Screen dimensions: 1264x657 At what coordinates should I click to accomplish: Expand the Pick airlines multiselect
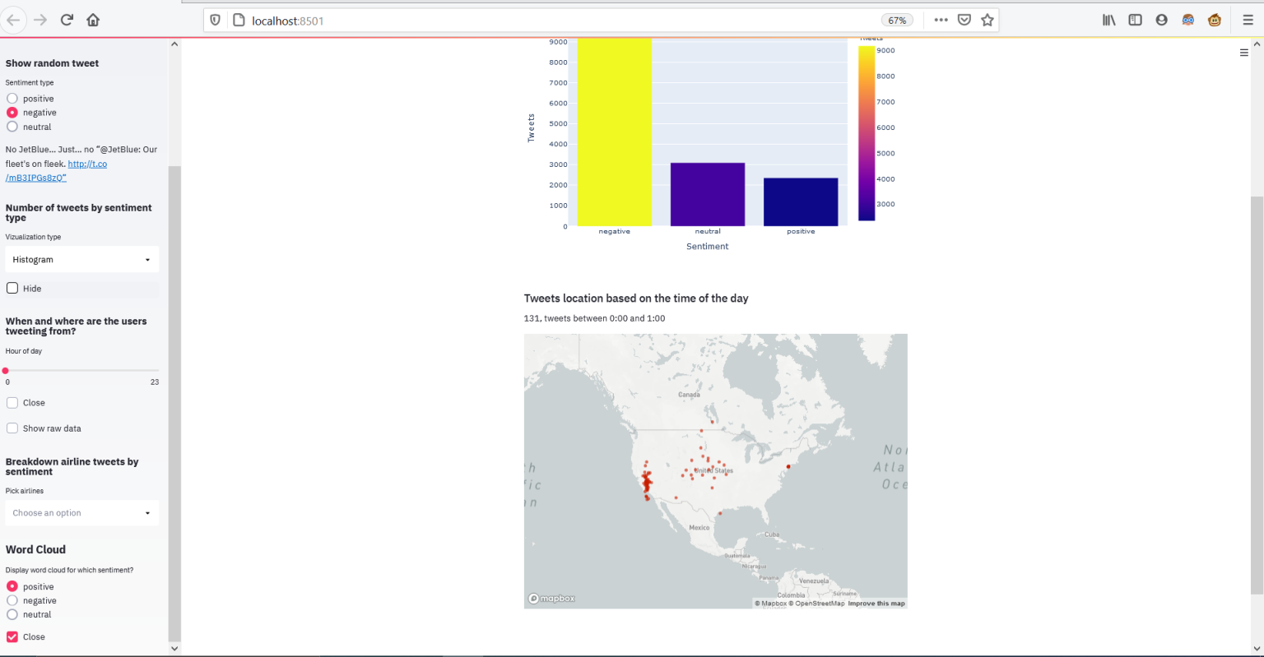click(81, 513)
